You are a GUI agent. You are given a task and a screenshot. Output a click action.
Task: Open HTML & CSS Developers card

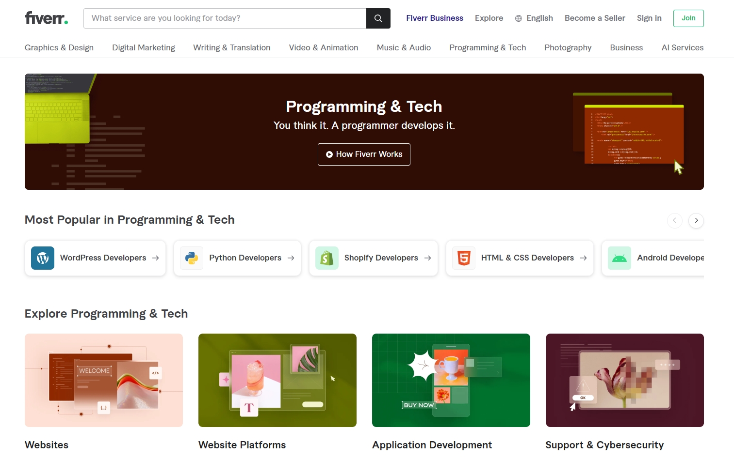[x=520, y=258]
